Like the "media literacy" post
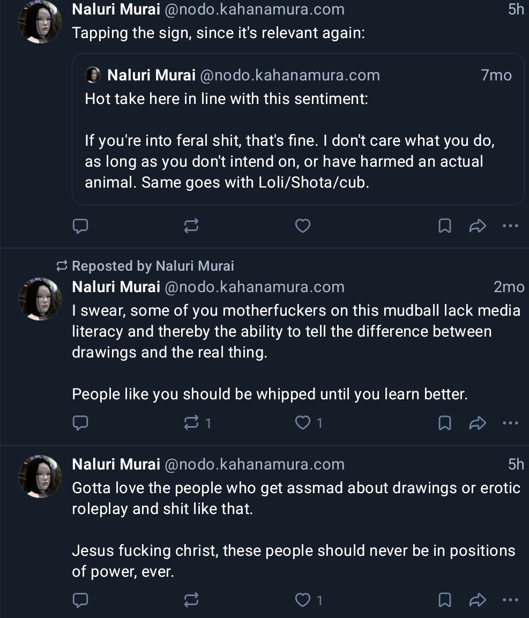This screenshot has height=618, width=529. pyautogui.click(x=303, y=423)
